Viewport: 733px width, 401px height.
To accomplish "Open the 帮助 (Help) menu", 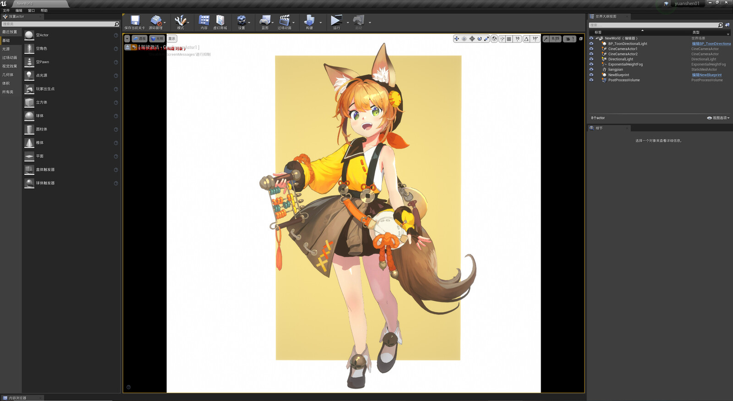I will point(44,11).
